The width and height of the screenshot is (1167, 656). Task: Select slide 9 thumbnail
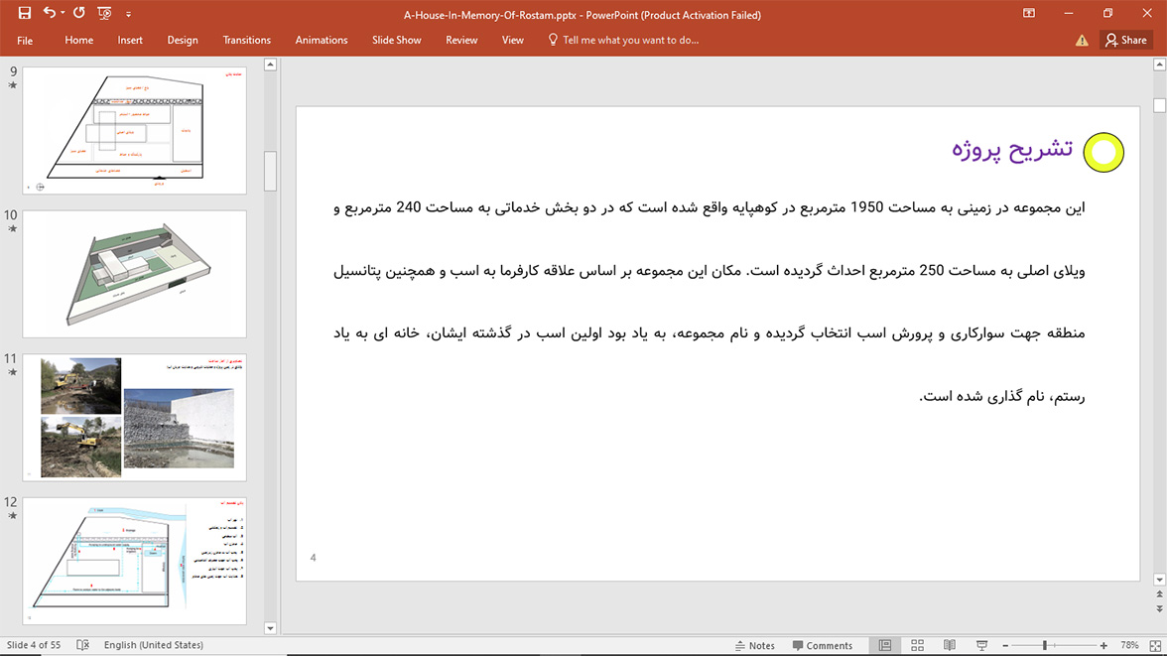[x=135, y=130]
